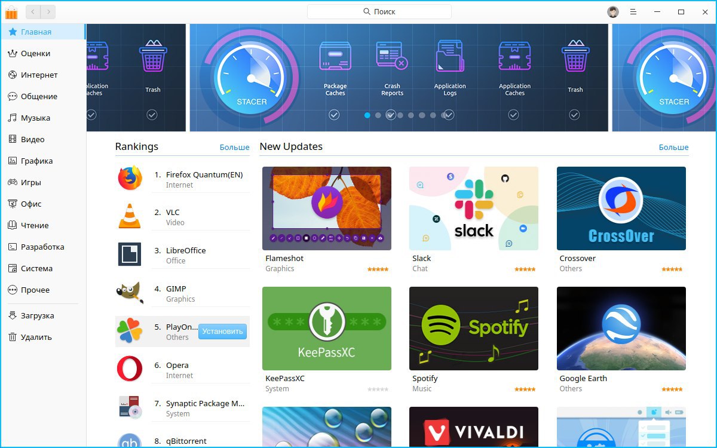Toggle checkmark under center banner Application Caches
This screenshot has width=717, height=448.
point(513,114)
